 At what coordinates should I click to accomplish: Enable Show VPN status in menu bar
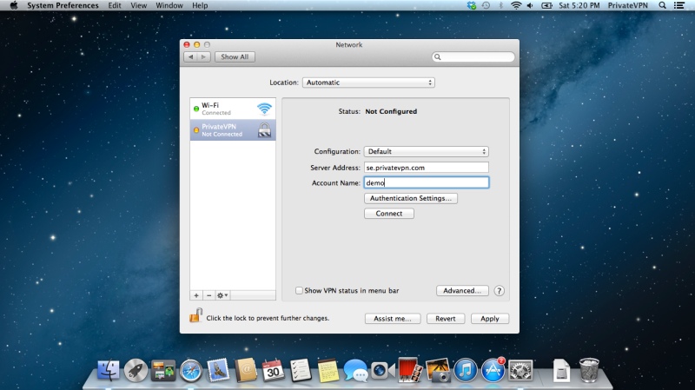pos(300,291)
